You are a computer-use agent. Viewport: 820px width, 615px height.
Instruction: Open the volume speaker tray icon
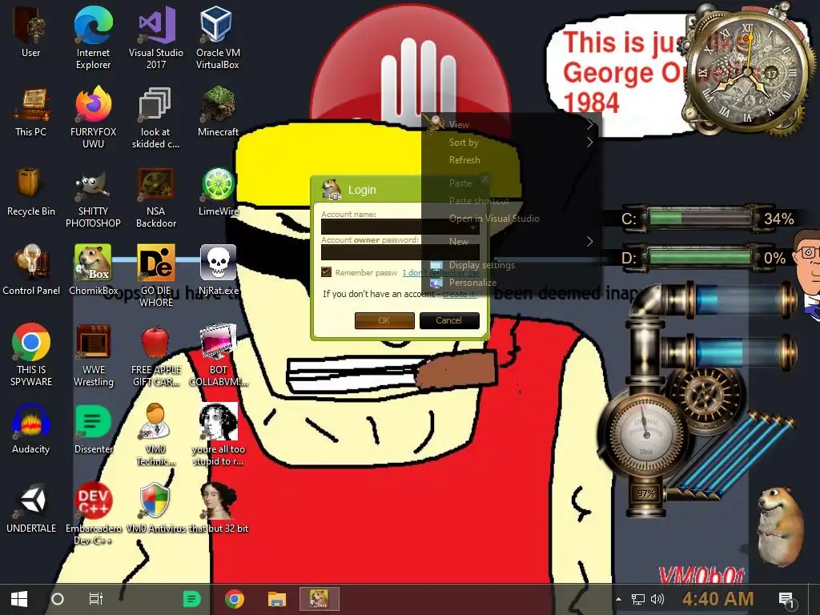click(657, 599)
